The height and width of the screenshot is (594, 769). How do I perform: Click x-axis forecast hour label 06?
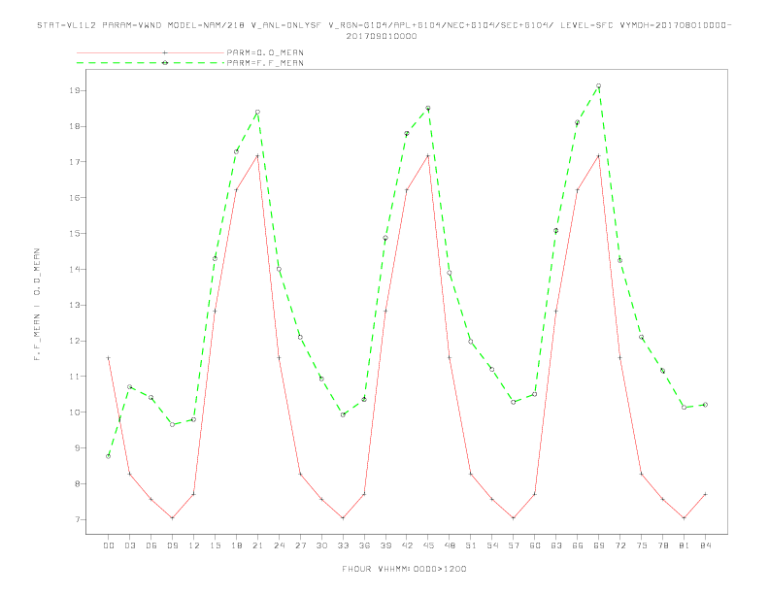click(151, 545)
